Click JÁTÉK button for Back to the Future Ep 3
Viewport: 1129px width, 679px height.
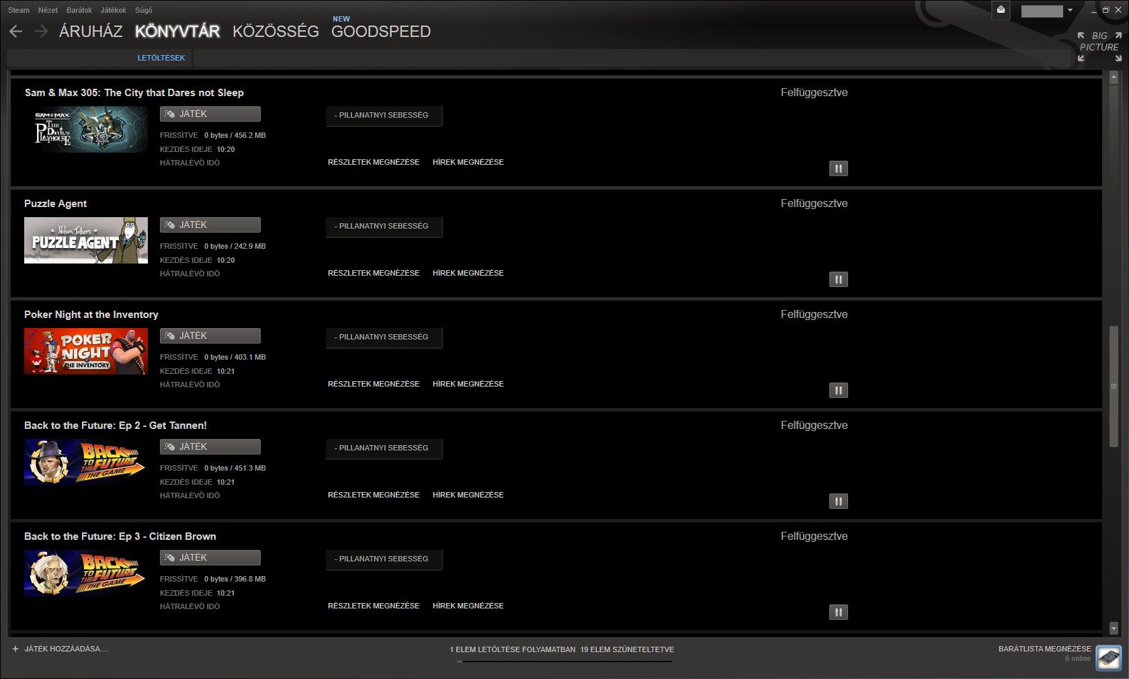pos(210,558)
